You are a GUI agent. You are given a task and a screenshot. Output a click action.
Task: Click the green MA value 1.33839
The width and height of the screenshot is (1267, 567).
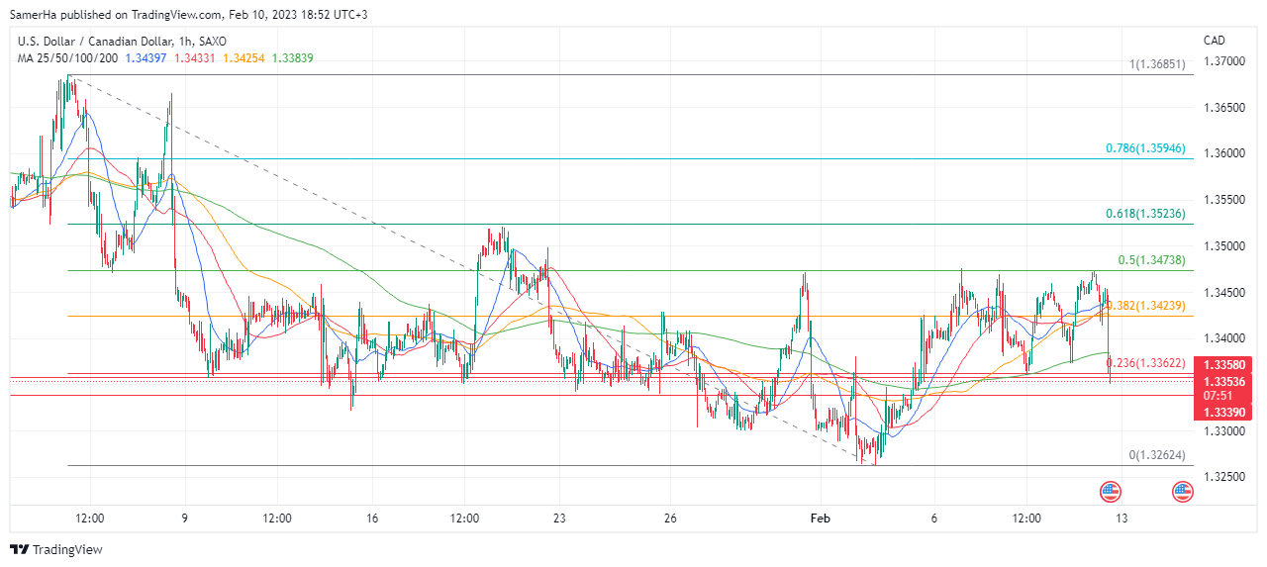[294, 58]
